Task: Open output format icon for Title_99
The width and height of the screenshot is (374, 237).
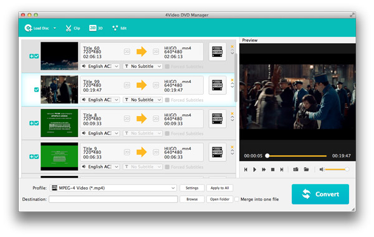Action: (217, 85)
